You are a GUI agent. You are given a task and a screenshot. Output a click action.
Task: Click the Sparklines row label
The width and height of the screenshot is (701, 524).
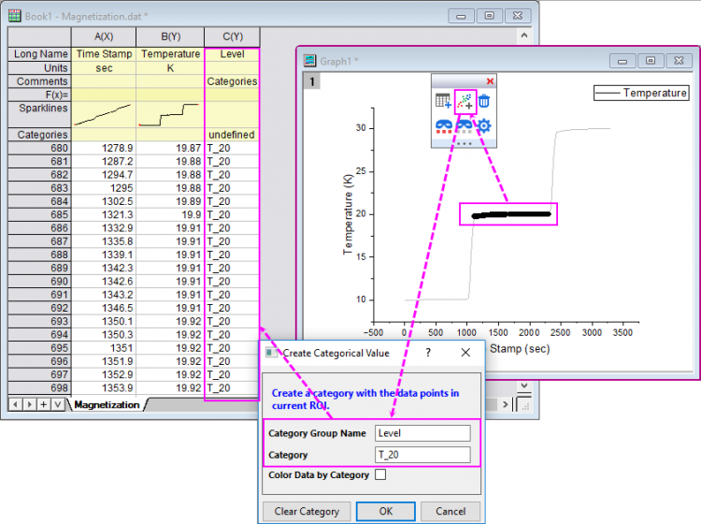[40, 114]
